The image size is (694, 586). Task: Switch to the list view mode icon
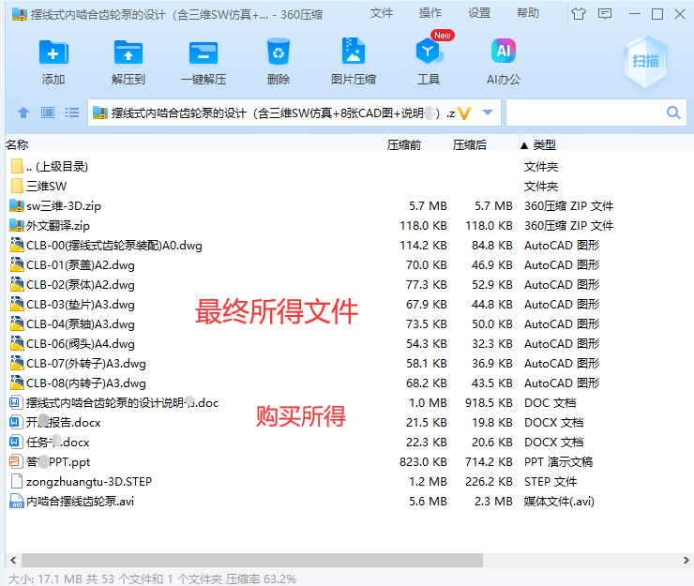(72, 113)
